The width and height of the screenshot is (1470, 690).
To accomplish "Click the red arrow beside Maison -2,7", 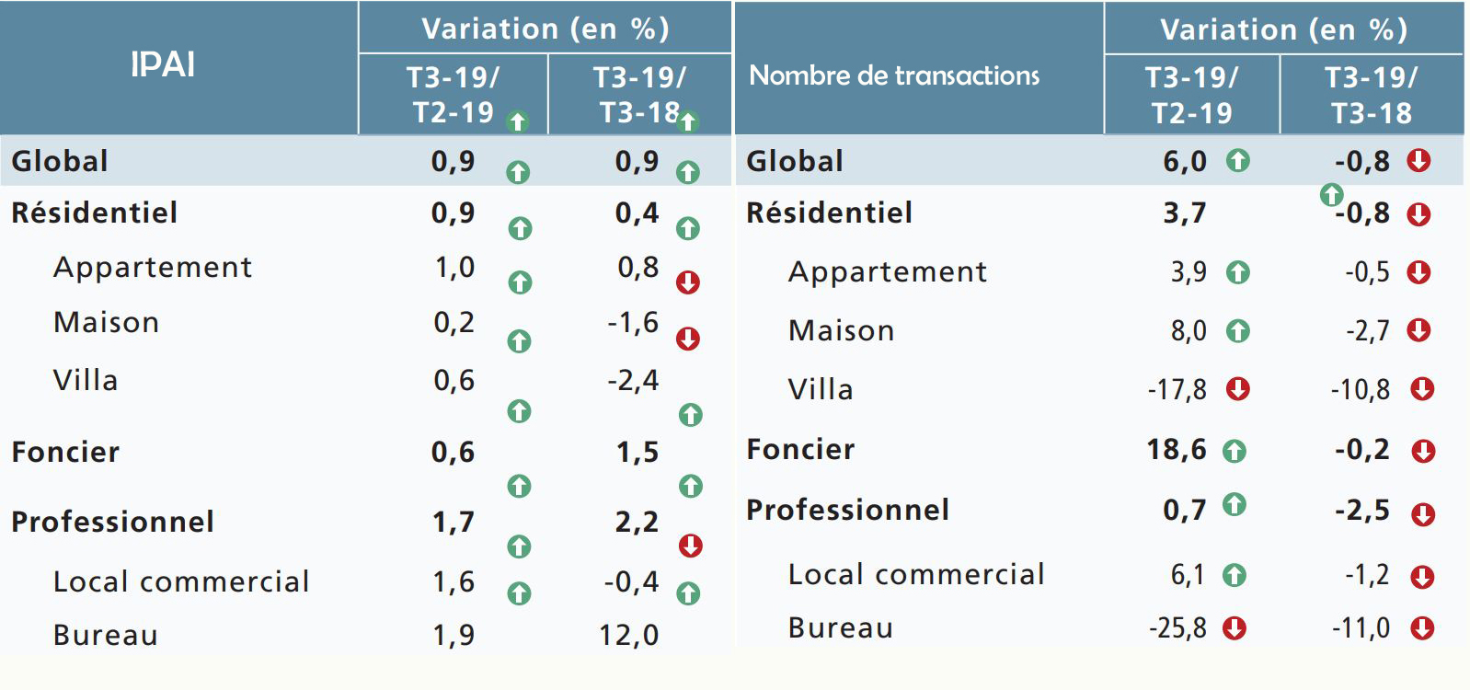I will point(1419,330).
